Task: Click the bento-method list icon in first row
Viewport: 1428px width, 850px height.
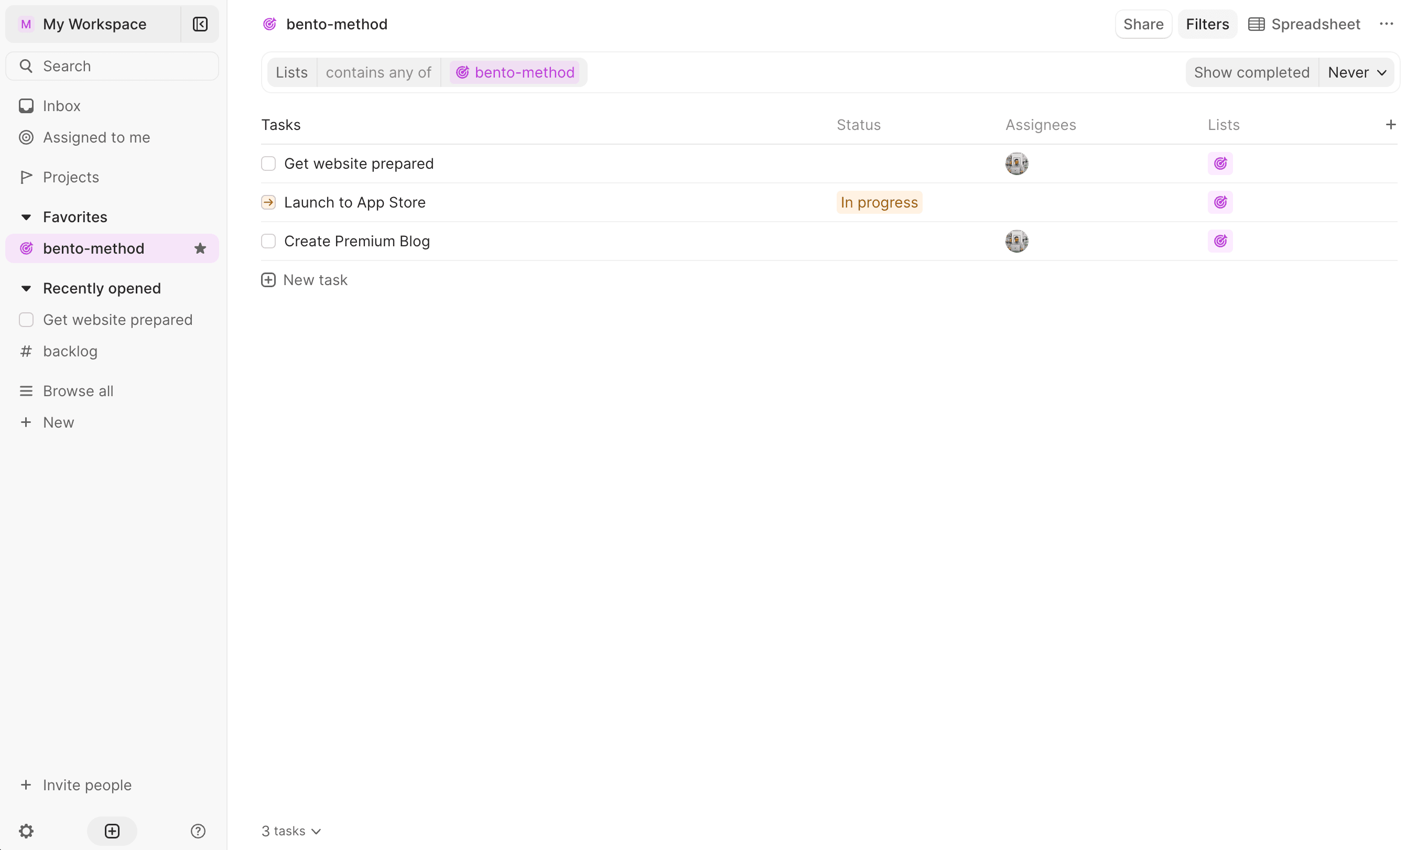Action: (x=1220, y=164)
